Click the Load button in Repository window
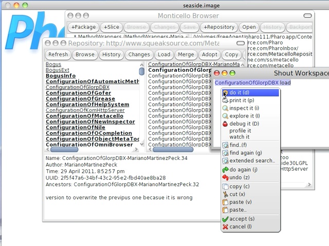The width and height of the screenshot is (329, 246). click(x=164, y=55)
